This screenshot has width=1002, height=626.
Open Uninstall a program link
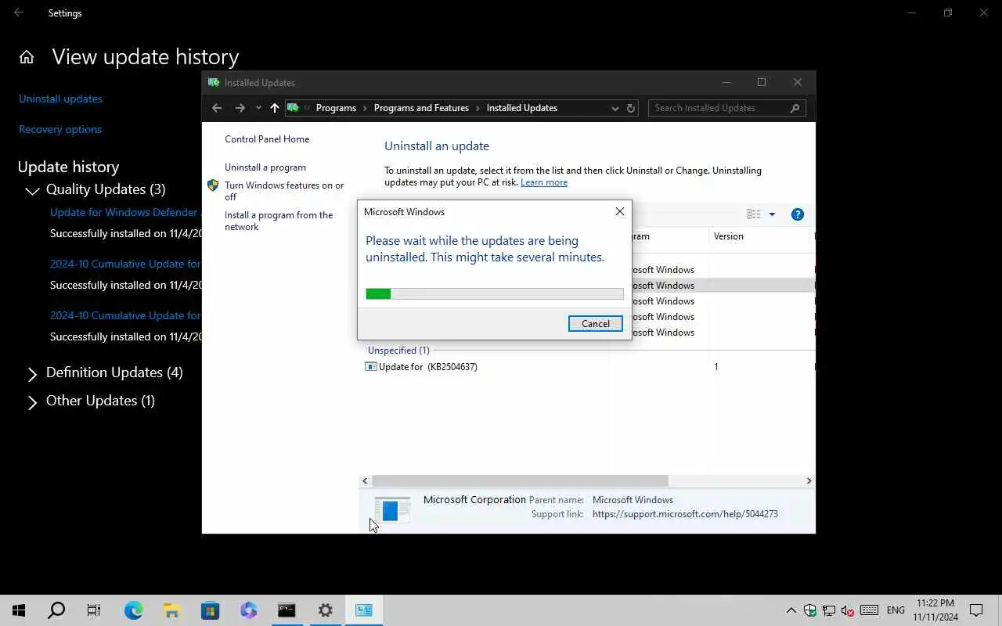tap(265, 167)
